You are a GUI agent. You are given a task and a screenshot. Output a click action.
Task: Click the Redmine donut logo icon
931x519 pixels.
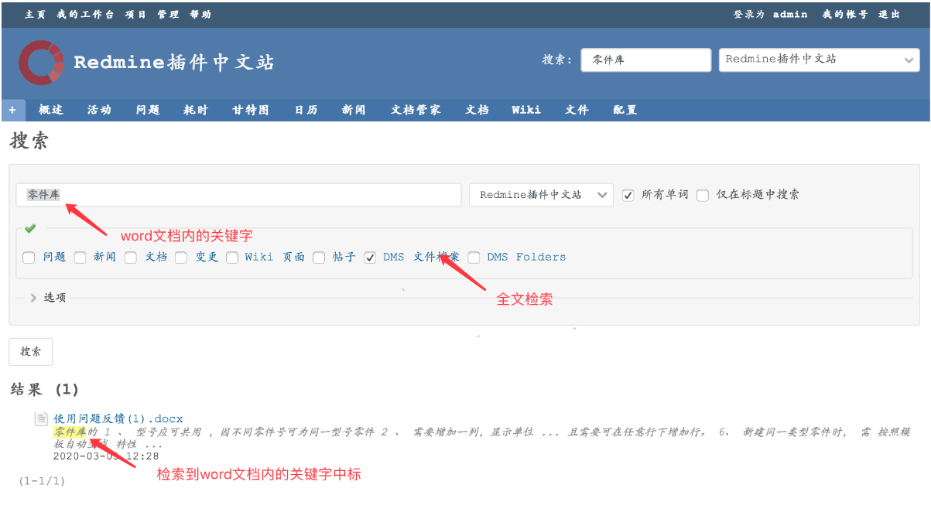[x=41, y=63]
